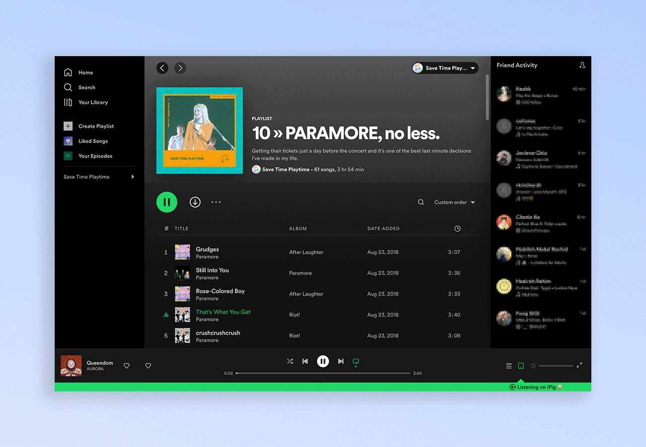The image size is (646, 447).
Task: Open After Laughter album in Grudges row
Action: pyautogui.click(x=306, y=252)
